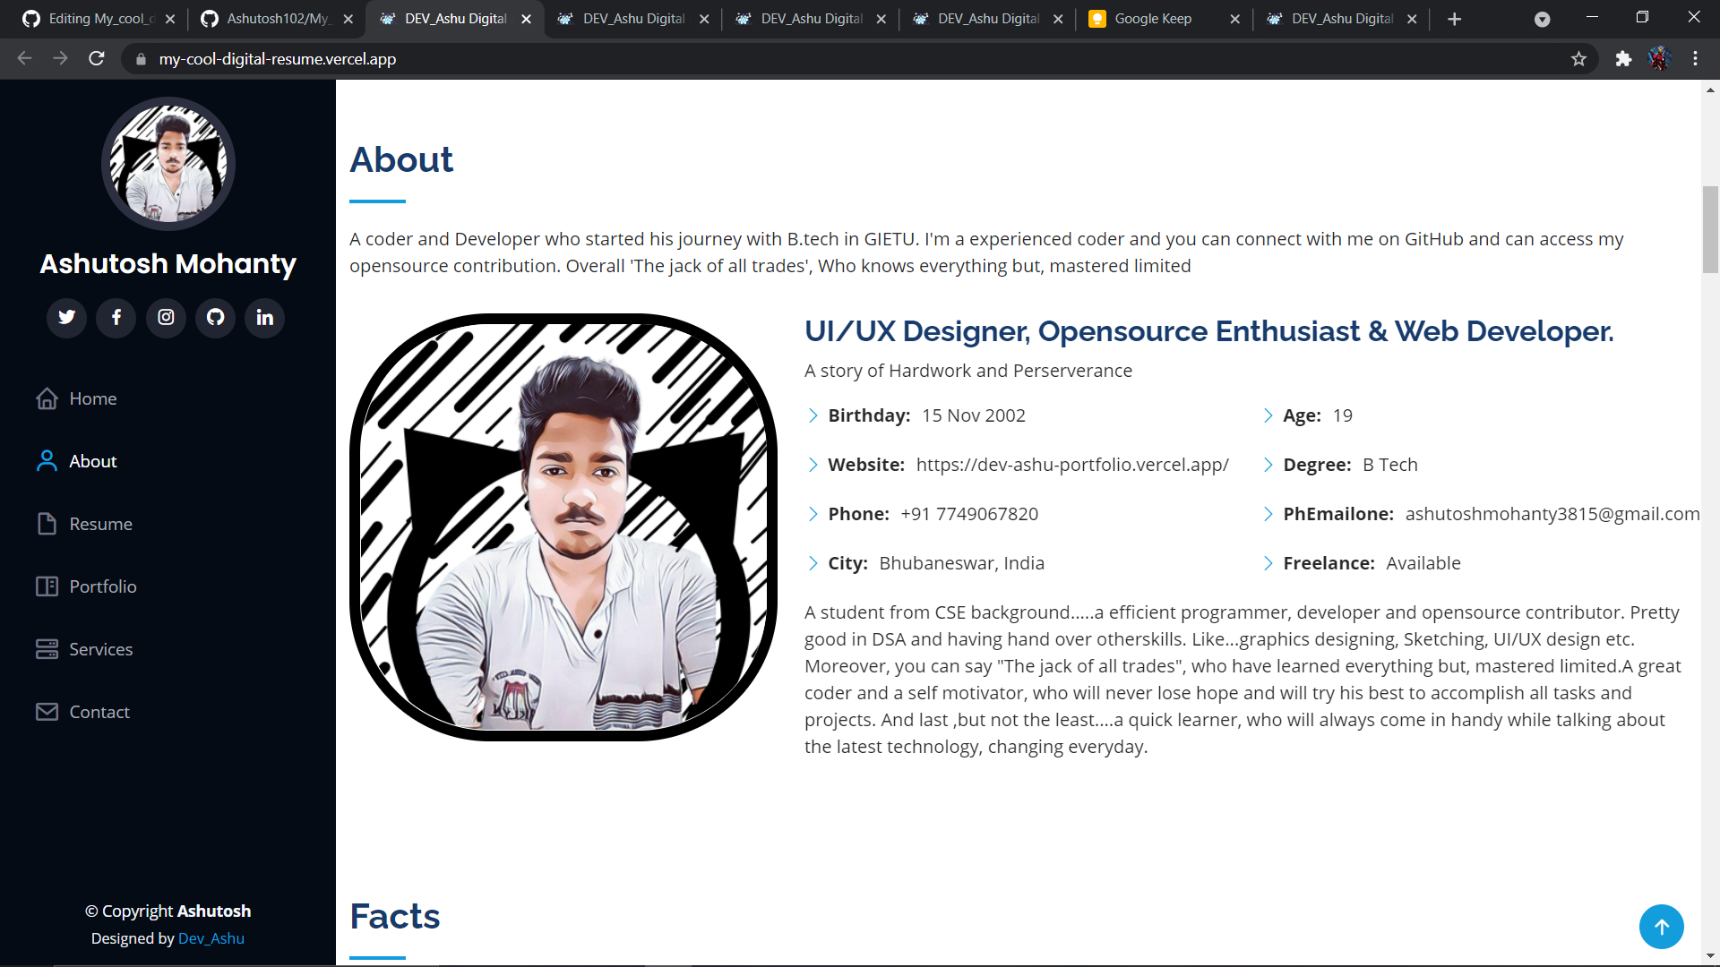Viewport: 1720px width, 967px height.
Task: Open the Contact envelope icon
Action: point(47,712)
